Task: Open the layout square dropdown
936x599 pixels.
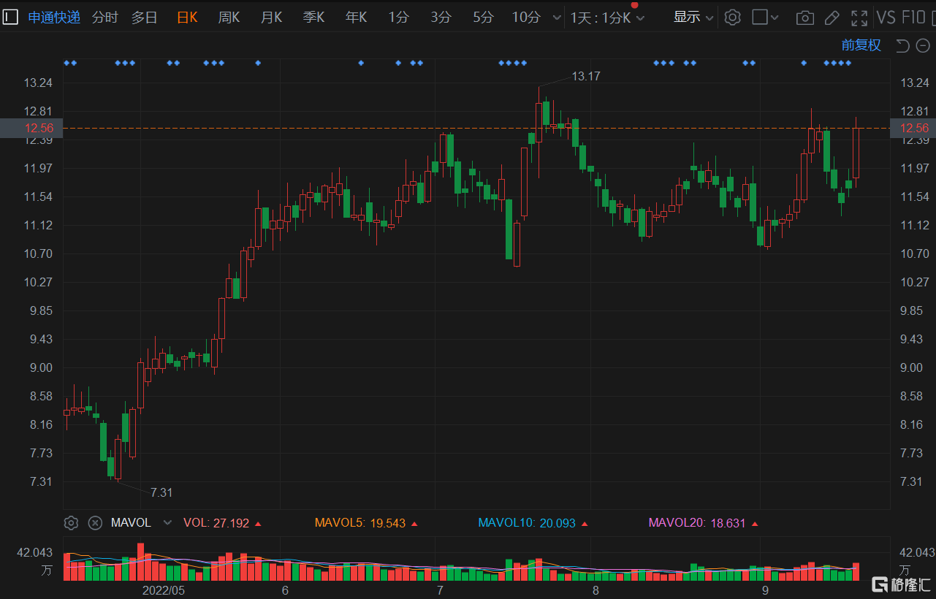Action: [765, 18]
